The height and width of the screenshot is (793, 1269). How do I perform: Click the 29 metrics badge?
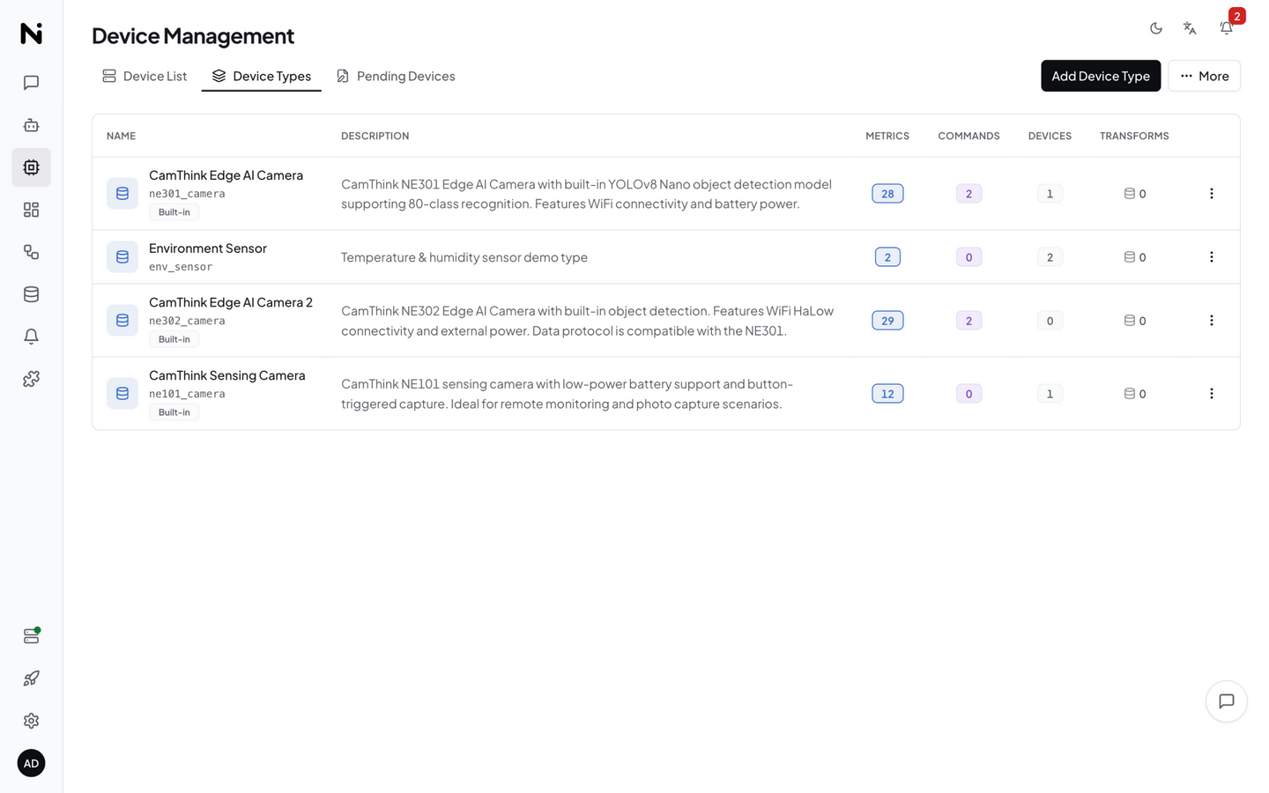[887, 321]
